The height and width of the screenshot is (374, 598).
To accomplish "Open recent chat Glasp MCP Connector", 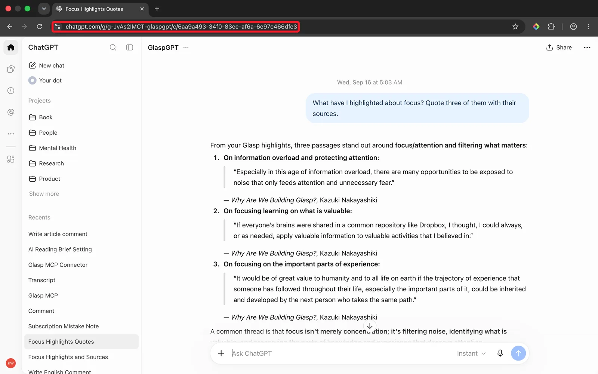I will tap(58, 265).
